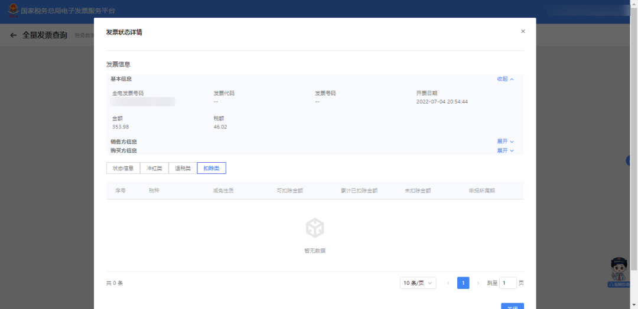Image resolution: width=638 pixels, height=309 pixels.
Task: Select the 扣除类 tab
Action: 211,168
